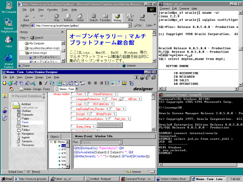Screen dimensions: 243x182
Task: Click the Refresh icon in Internet Explorer
Action: [x=68, y=18]
